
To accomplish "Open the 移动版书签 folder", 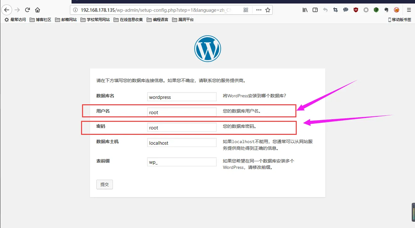I will 400,20.
